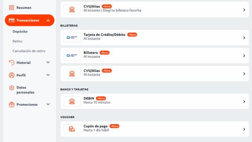Screen dimensions: 252x142
Task: Choose Tarjeta de Crédito/Débito payment method
Action: [x=155, y=37]
